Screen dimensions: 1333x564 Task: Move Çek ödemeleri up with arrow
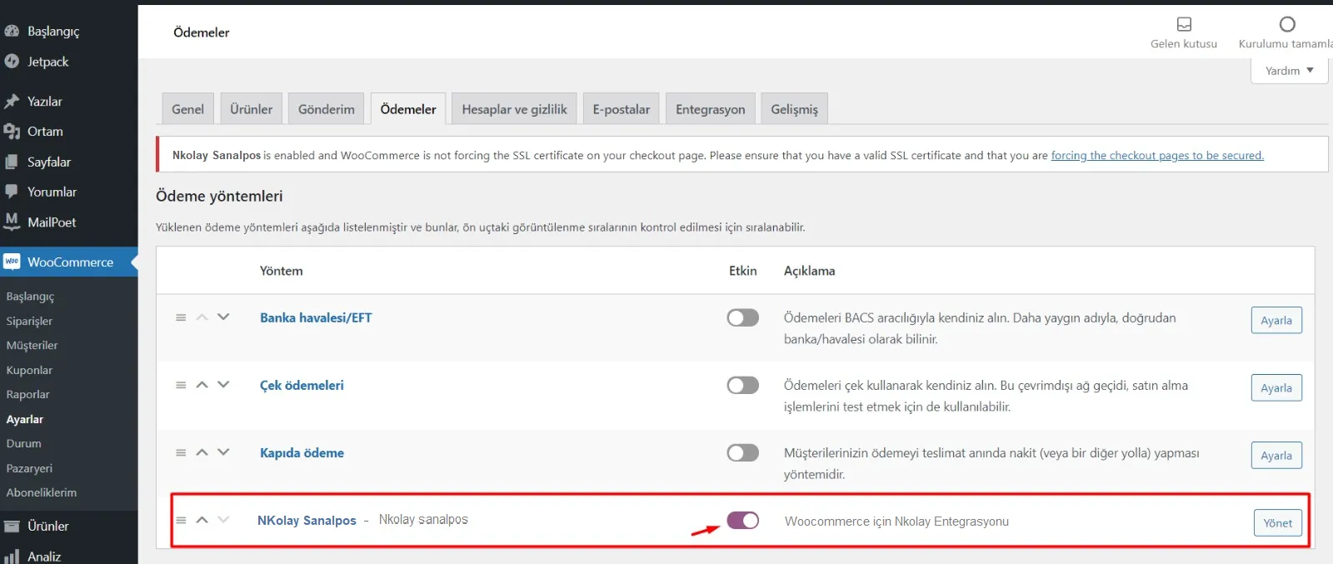202,385
